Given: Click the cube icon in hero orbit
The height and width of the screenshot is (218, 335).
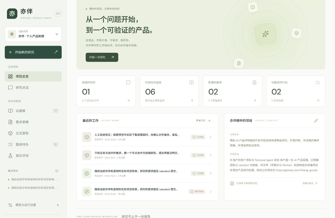Looking at the screenshot, I should click(297, 33).
